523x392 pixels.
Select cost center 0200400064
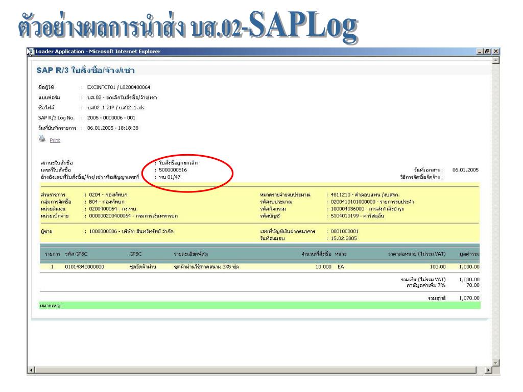pyautogui.click(x=103, y=209)
